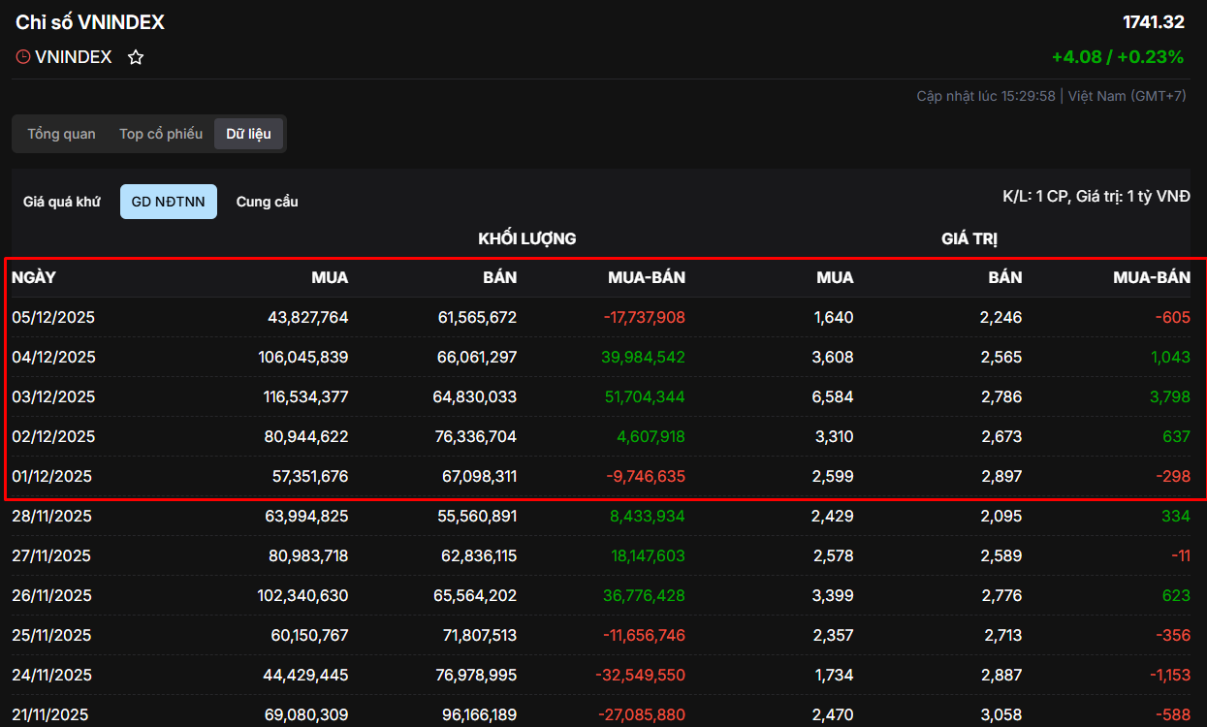
Task: Open the Tổng quan tab
Action: point(61,134)
